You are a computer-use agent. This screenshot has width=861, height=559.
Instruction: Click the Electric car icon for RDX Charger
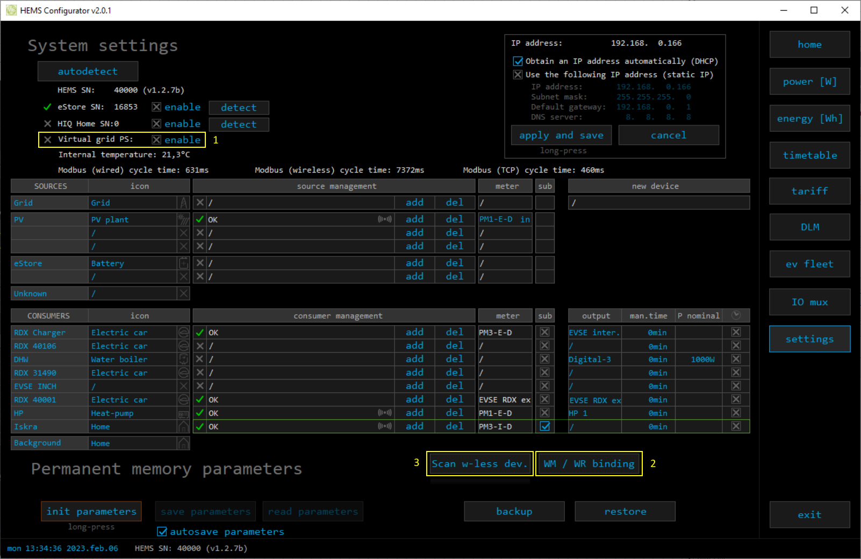click(x=184, y=333)
